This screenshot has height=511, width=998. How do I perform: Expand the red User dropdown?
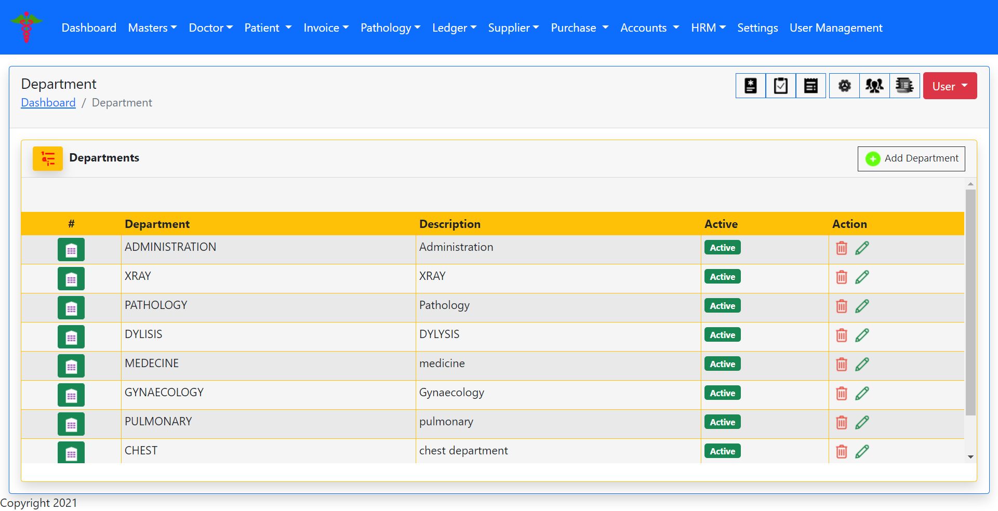(949, 86)
